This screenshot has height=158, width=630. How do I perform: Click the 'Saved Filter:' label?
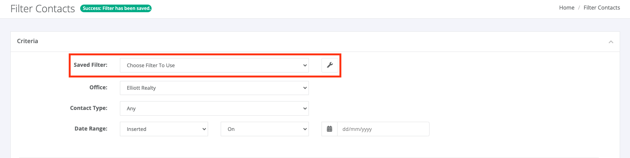click(90, 65)
